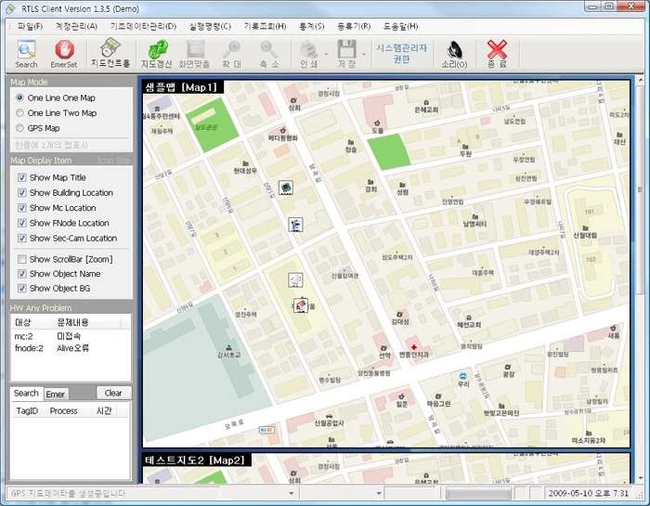Click the Clear button
The image size is (650, 506).
click(x=113, y=393)
